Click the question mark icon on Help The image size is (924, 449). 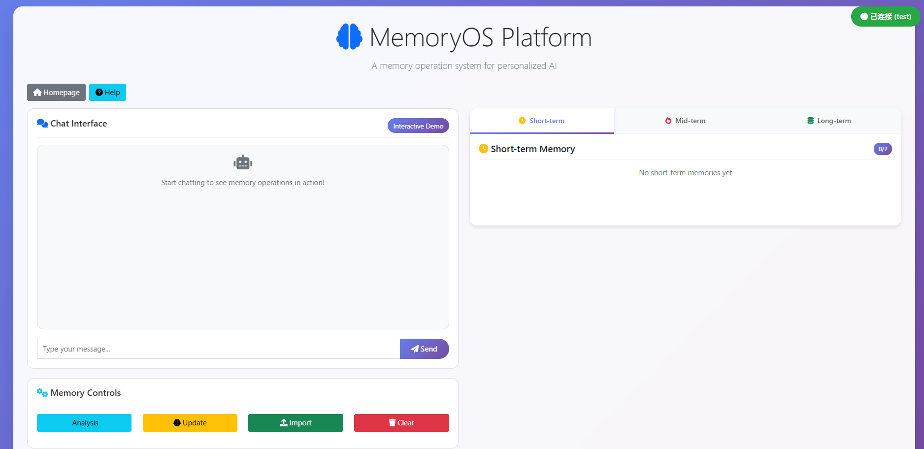99,93
